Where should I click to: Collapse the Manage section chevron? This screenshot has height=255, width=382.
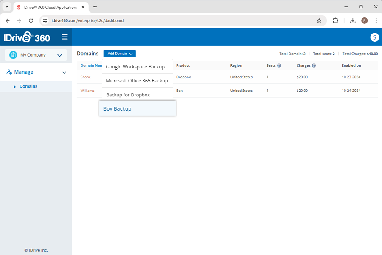(x=65, y=72)
